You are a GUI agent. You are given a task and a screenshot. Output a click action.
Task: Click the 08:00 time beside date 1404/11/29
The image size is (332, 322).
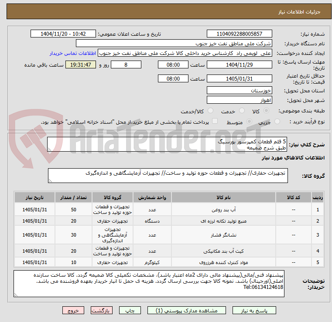(x=173, y=64)
